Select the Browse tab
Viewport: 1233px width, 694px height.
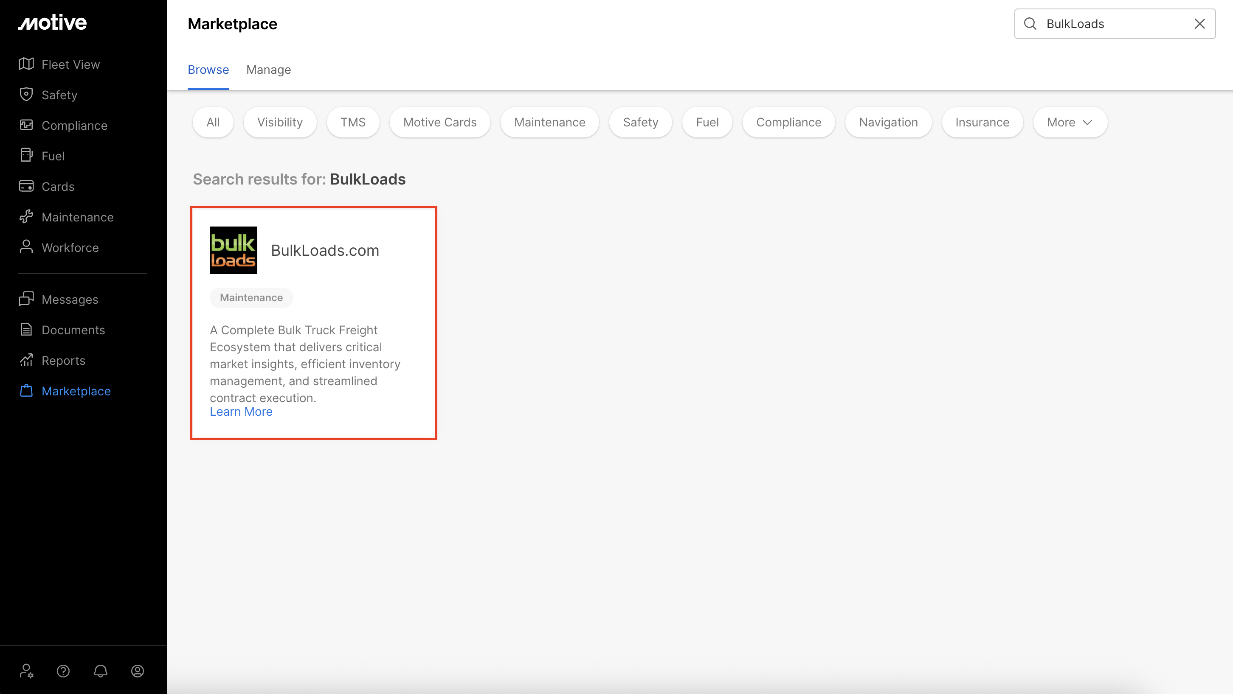208,70
